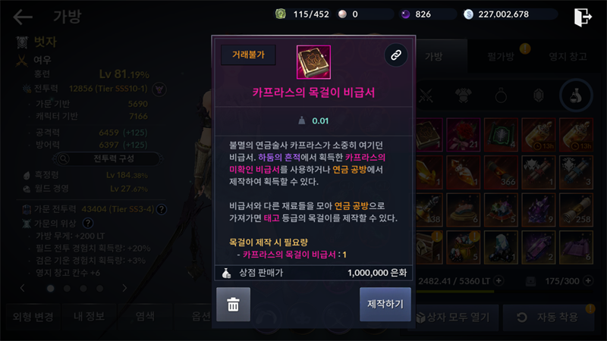Select the fourth page indicator dot
The height and width of the screenshot is (341, 607).
(x=99, y=289)
